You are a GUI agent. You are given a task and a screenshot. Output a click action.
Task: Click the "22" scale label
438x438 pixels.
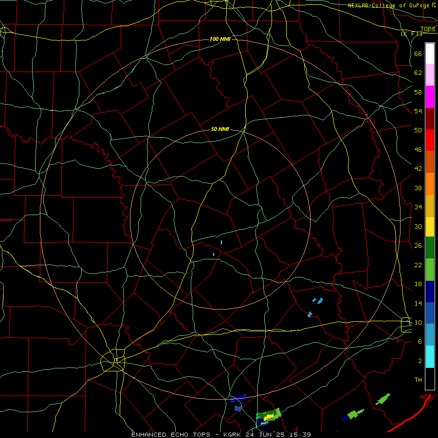[x=418, y=265]
